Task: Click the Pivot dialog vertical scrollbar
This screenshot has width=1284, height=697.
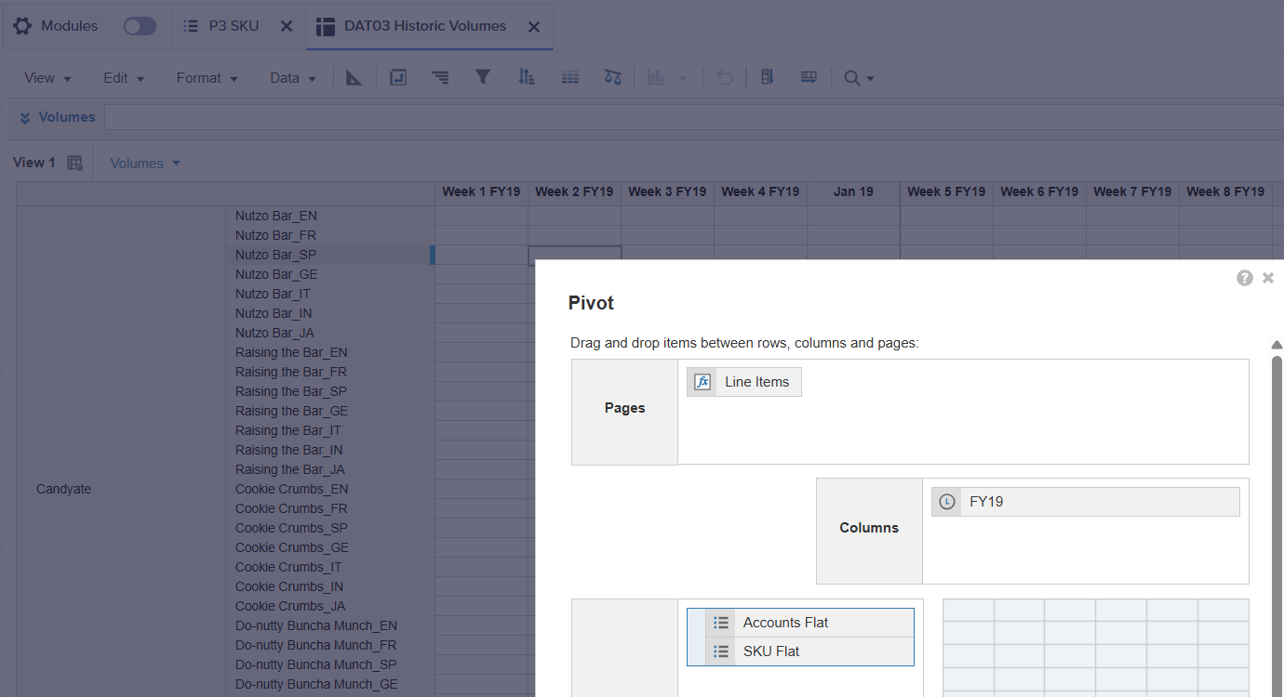Action: 1277,520
